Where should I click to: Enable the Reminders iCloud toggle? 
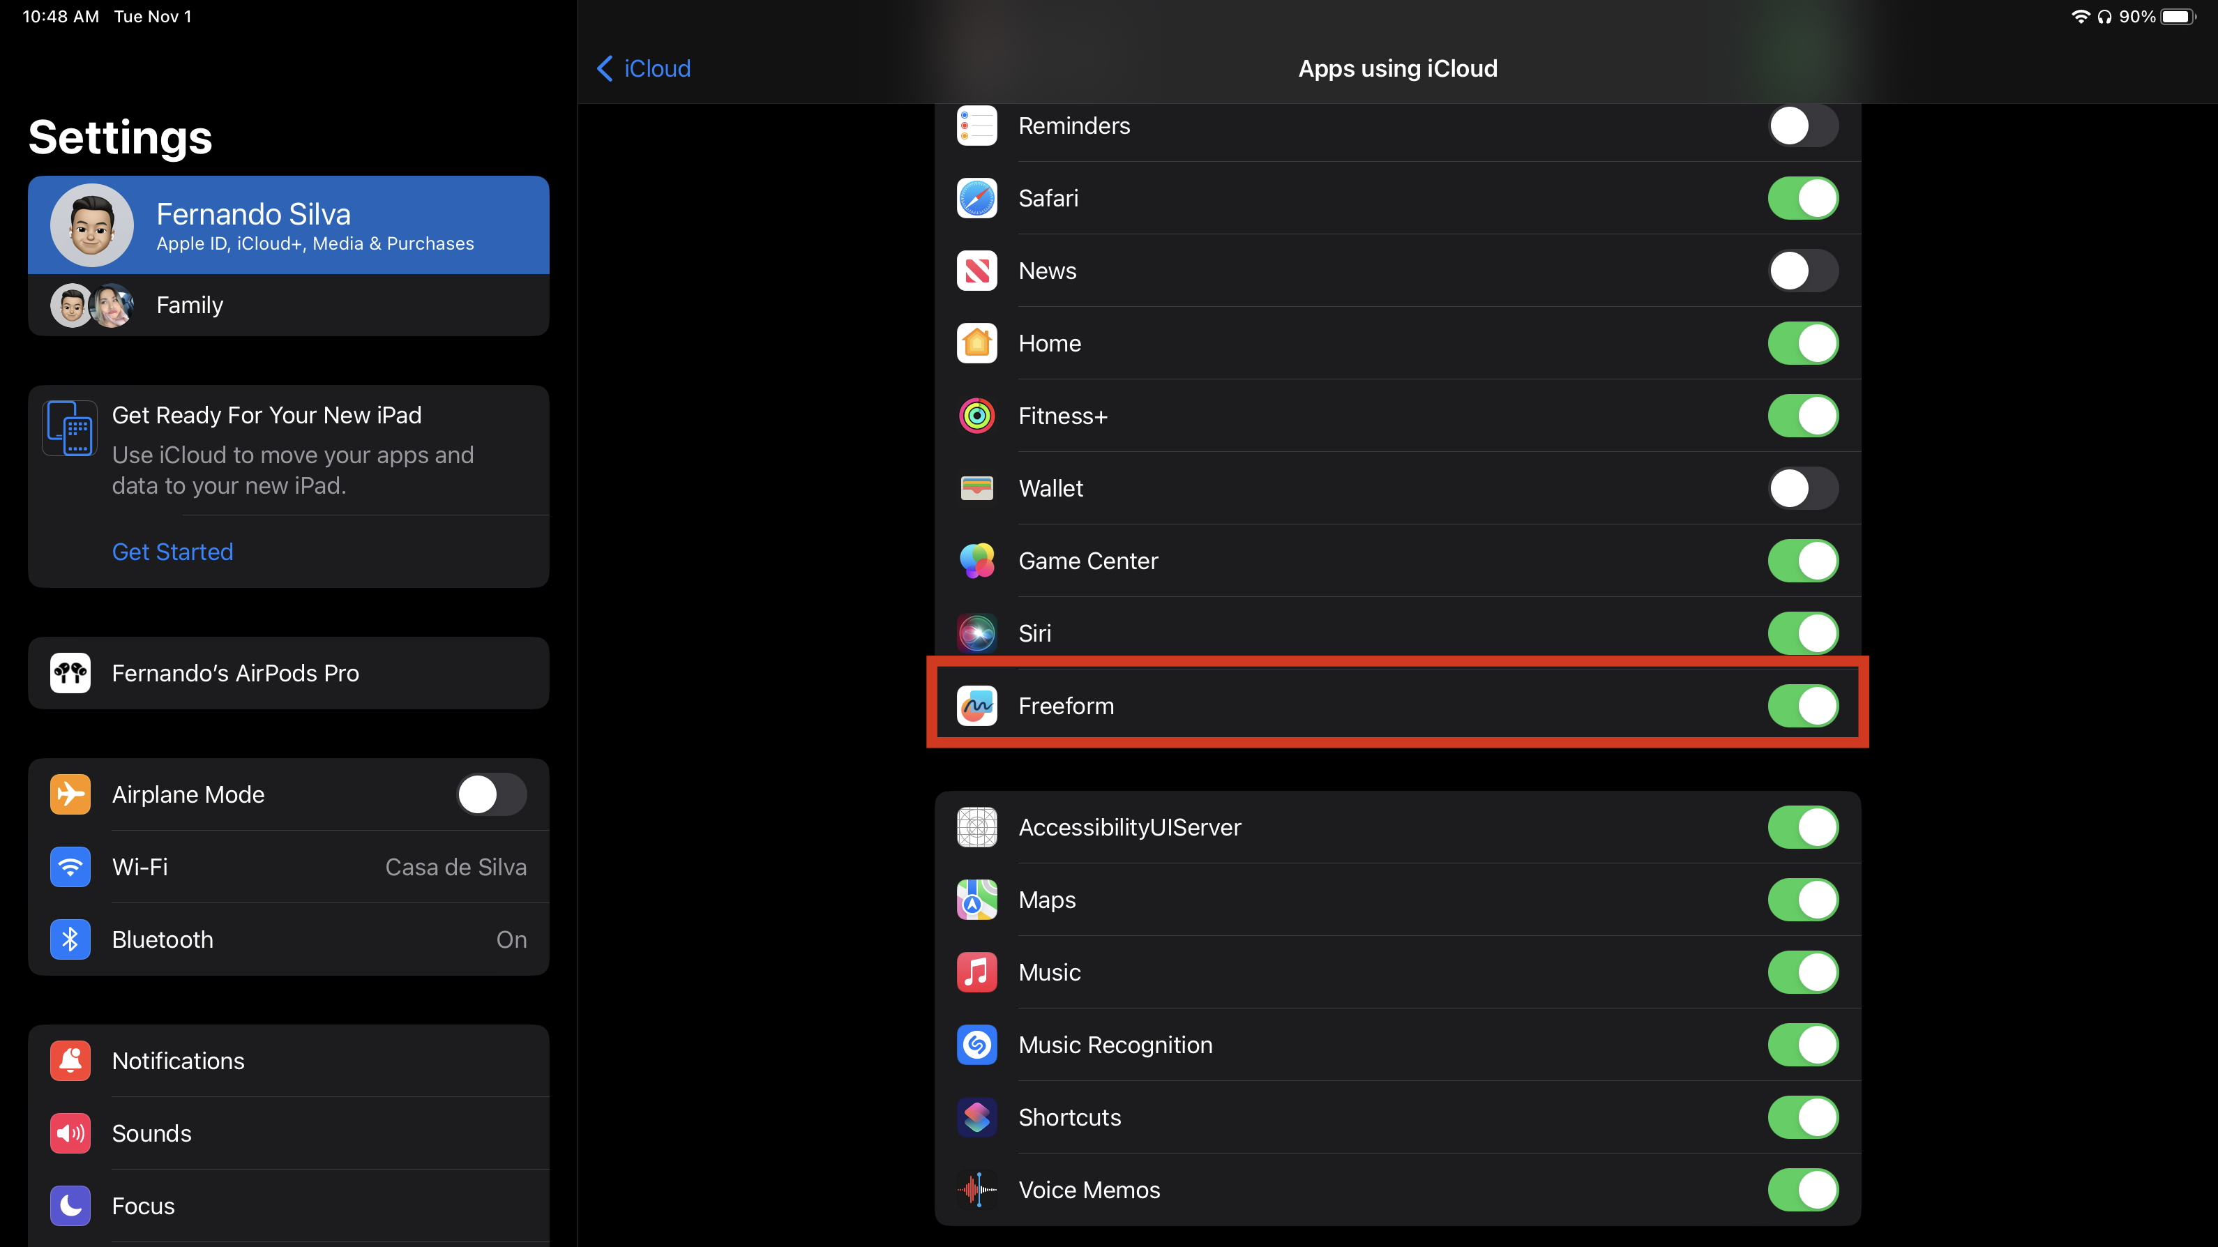coord(1802,126)
